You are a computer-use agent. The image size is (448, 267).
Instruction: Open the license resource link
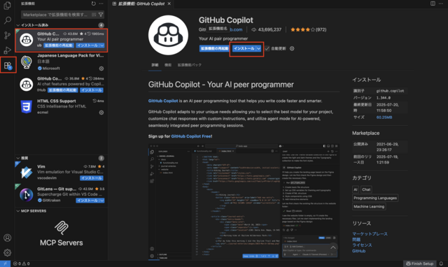point(362,245)
